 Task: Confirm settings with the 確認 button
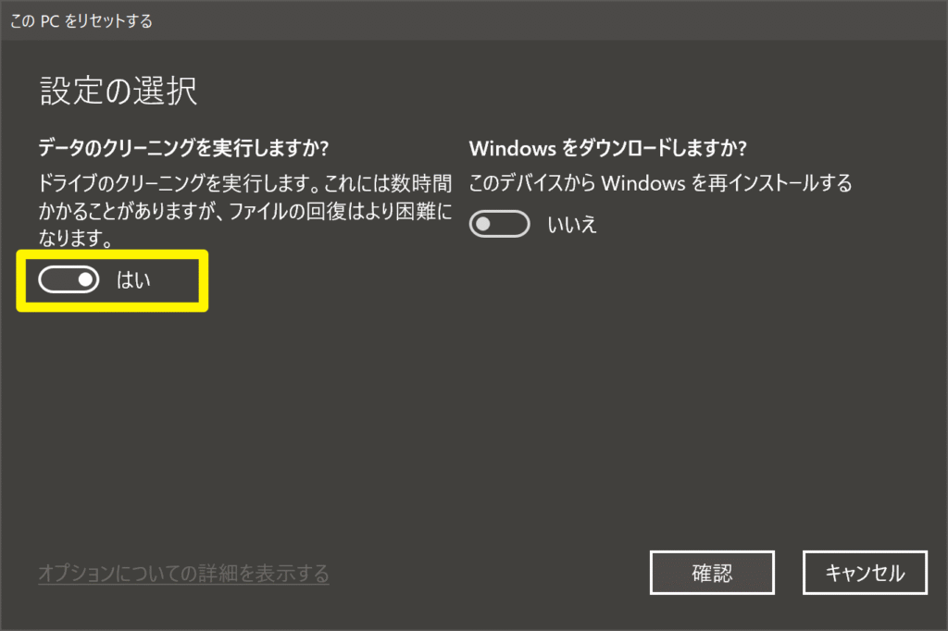pos(712,573)
